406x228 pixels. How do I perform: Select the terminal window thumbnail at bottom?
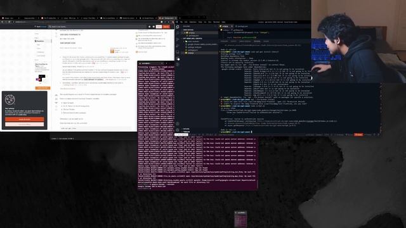tap(240, 219)
